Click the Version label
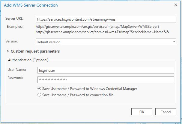 (12, 42)
